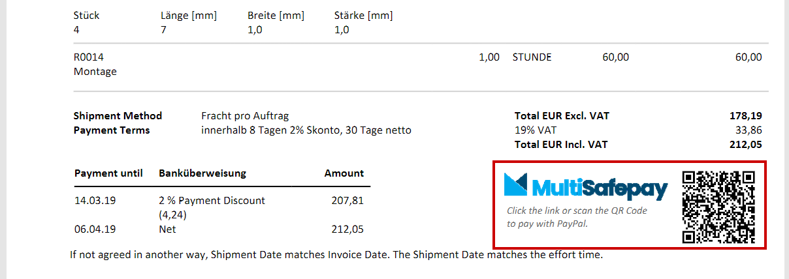The height and width of the screenshot is (279, 789).
Task: Click the Total EUR Excl. VAT label
Action: 562,115
